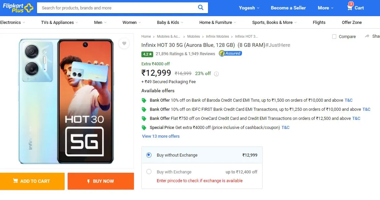Click the Flipkart Assured badge

tap(230, 53)
